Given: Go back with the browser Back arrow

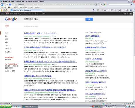Looking at the screenshot, I should (2, 4).
